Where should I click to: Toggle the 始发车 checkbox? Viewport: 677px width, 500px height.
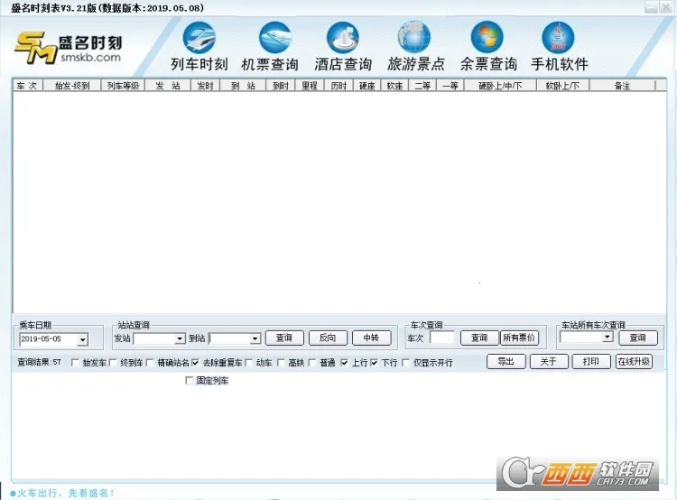click(75, 363)
